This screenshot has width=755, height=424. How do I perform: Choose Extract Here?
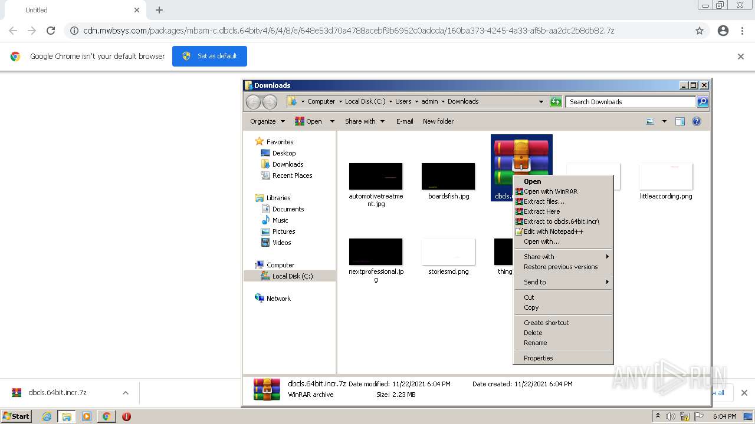(x=563, y=211)
